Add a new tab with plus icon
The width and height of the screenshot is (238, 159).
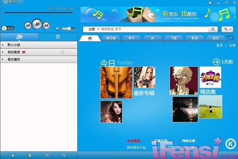tap(231, 38)
